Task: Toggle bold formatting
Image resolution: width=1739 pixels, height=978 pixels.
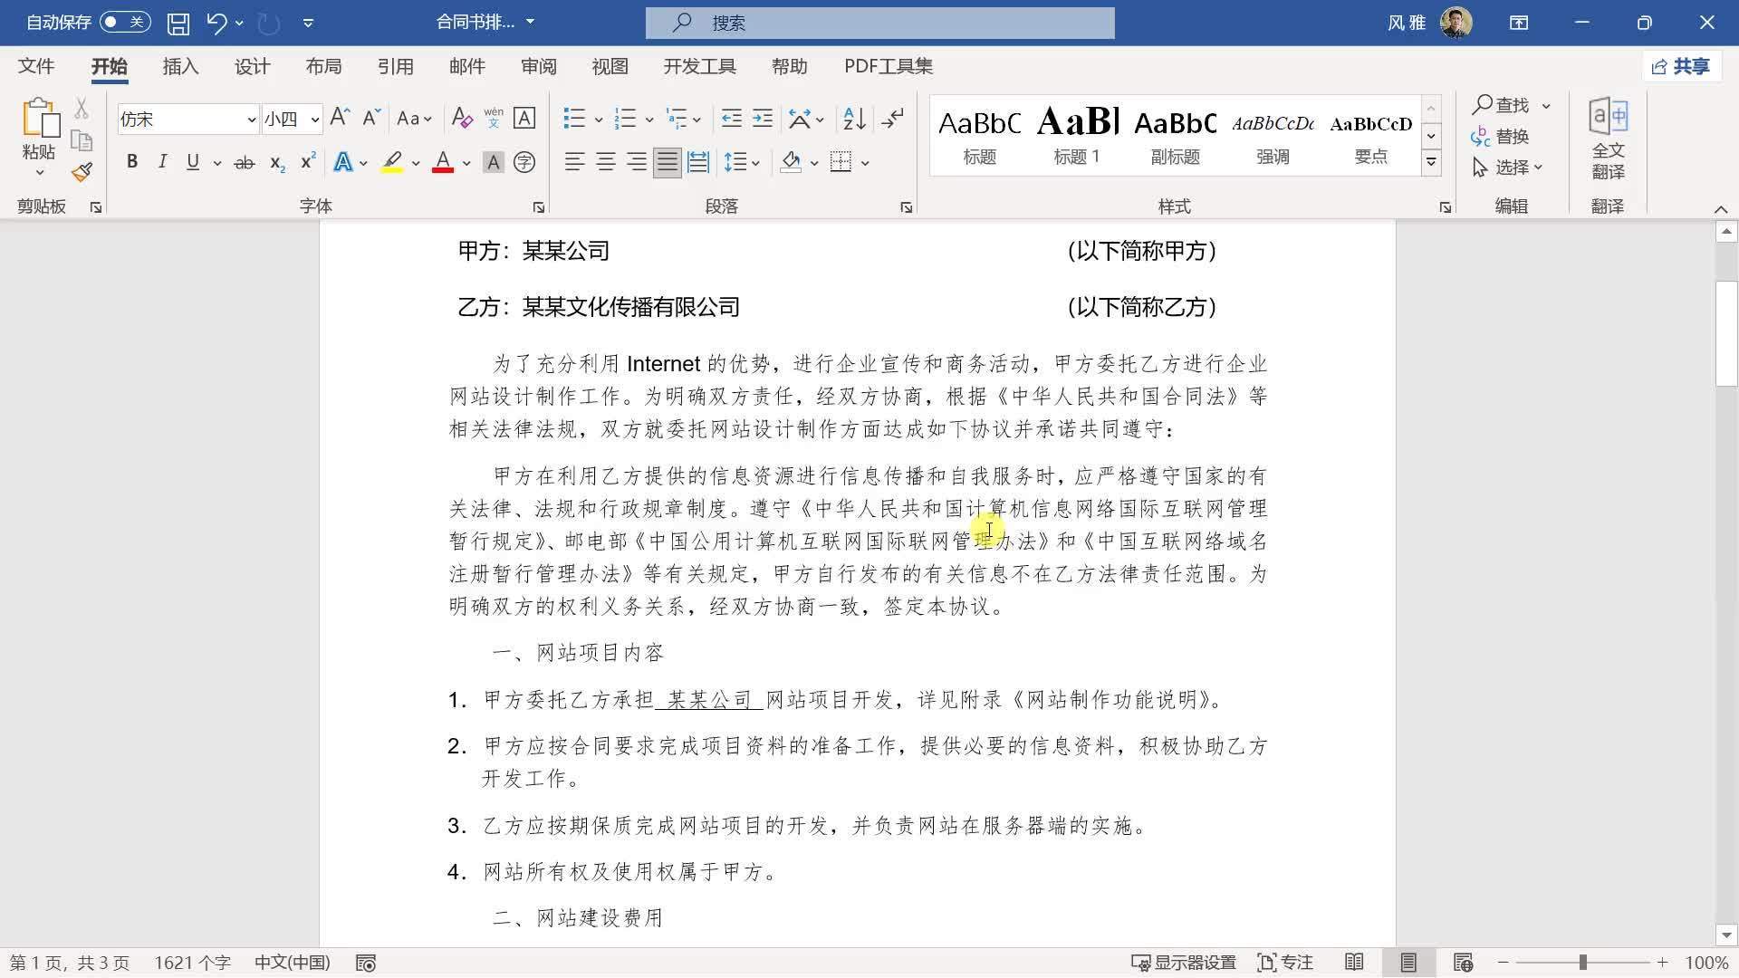Action: click(132, 161)
